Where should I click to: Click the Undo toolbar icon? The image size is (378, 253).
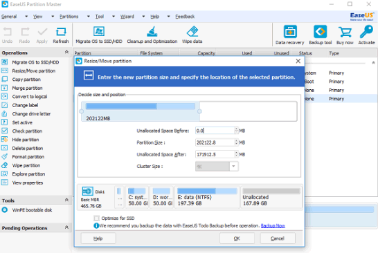click(7, 35)
